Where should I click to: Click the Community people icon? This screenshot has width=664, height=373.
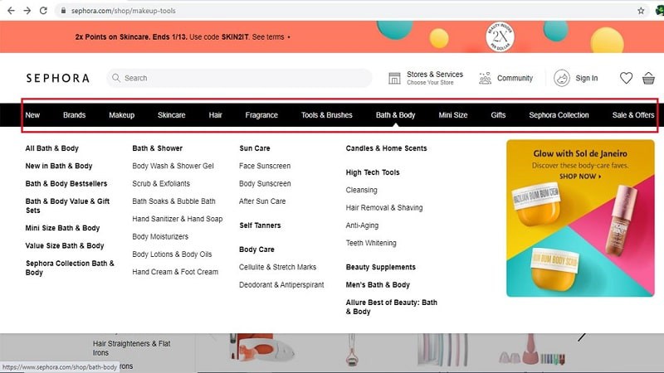[485, 78]
